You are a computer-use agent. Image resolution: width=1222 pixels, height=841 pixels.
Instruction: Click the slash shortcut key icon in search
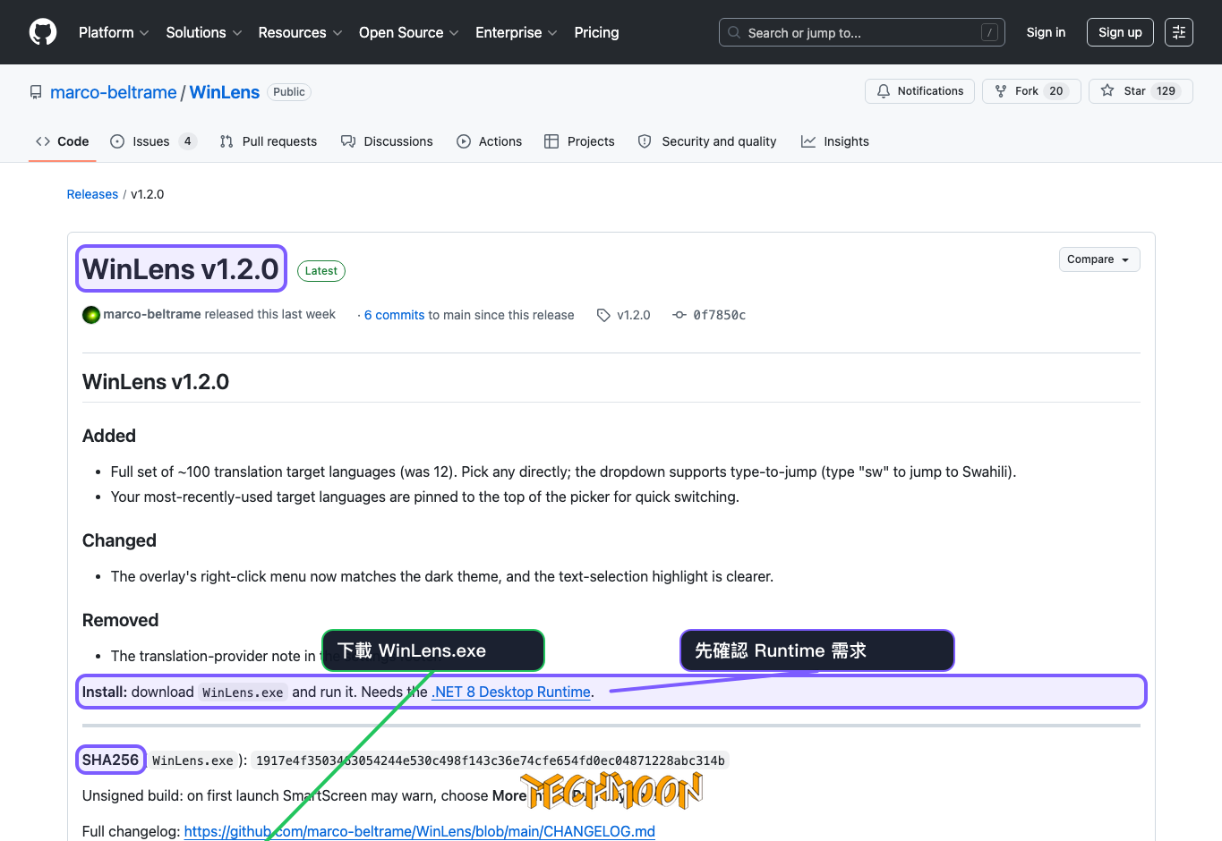pos(989,32)
